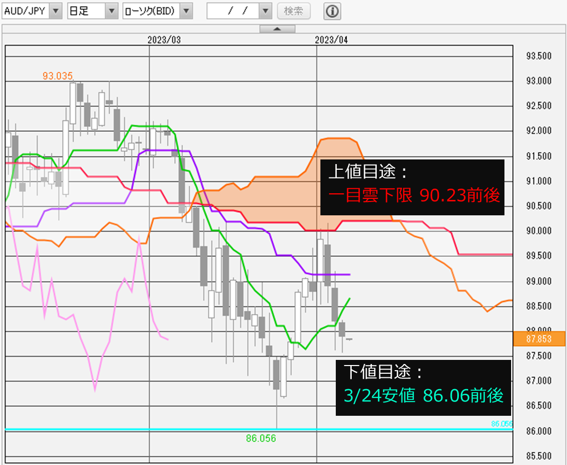Click the 2023/03 date axis label
567x465 pixels.
[x=164, y=40]
